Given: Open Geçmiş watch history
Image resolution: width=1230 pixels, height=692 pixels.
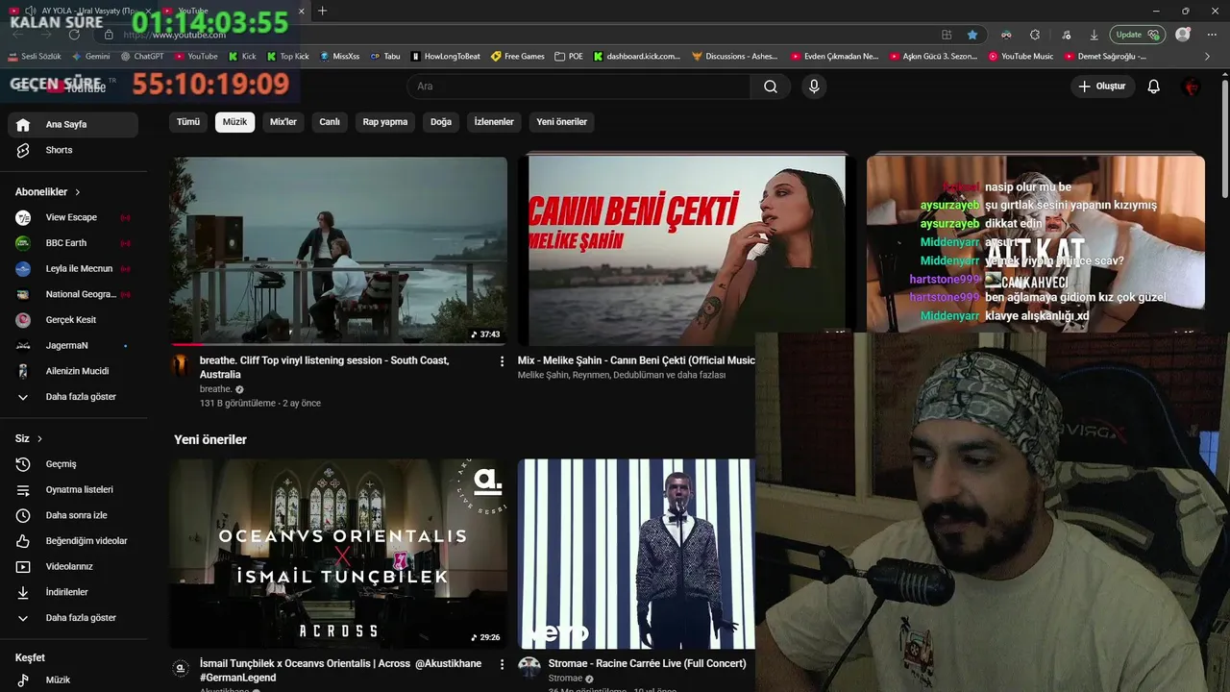Looking at the screenshot, I should (73, 464).
